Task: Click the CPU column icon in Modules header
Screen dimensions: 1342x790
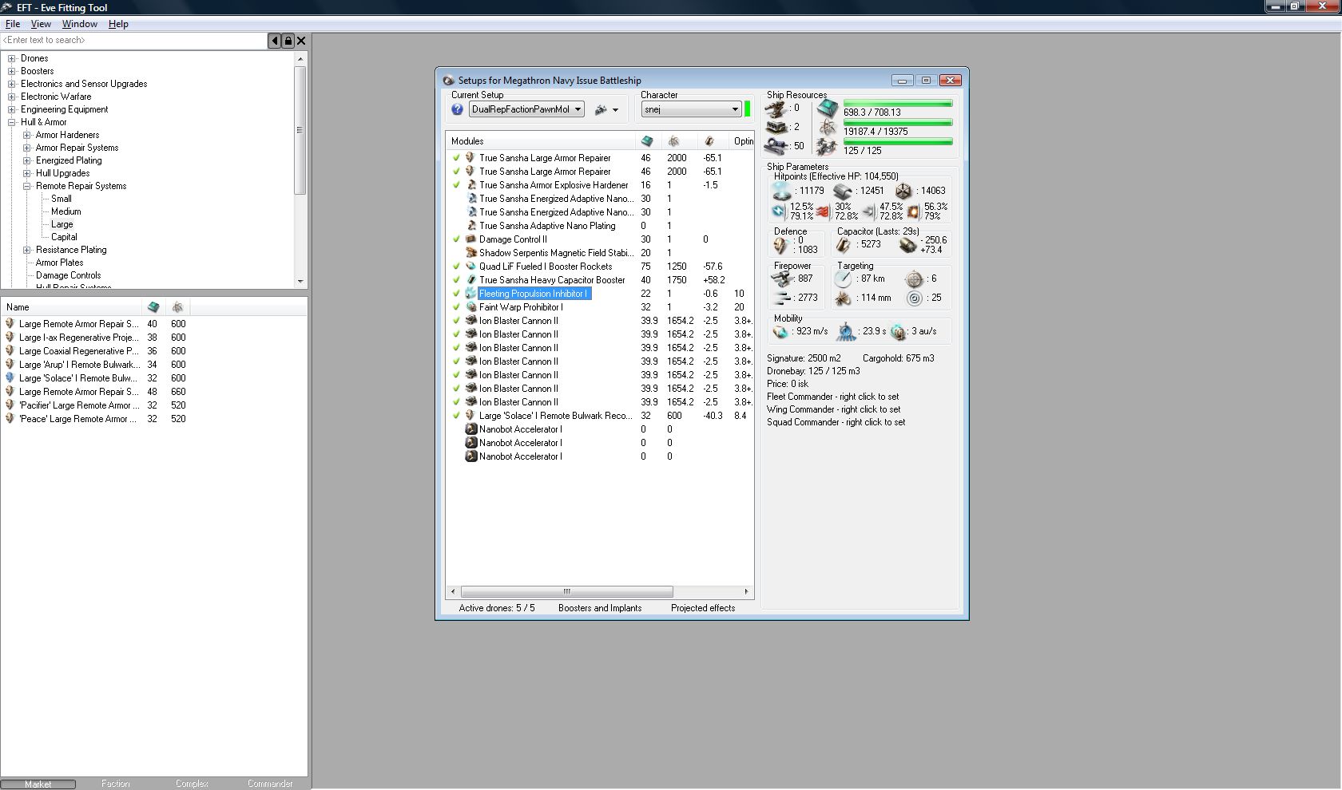Action: (x=647, y=141)
